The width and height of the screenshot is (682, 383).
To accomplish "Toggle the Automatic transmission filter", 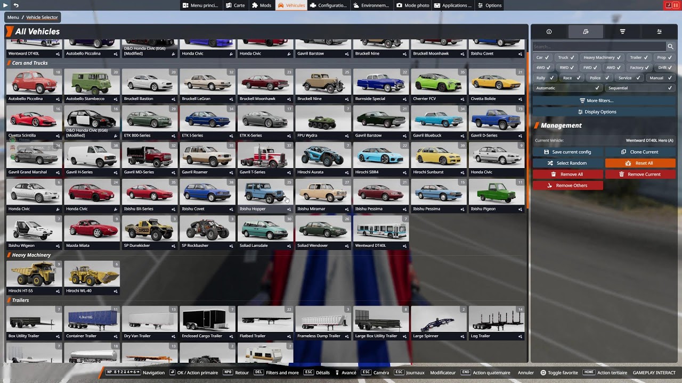I will tap(567, 88).
